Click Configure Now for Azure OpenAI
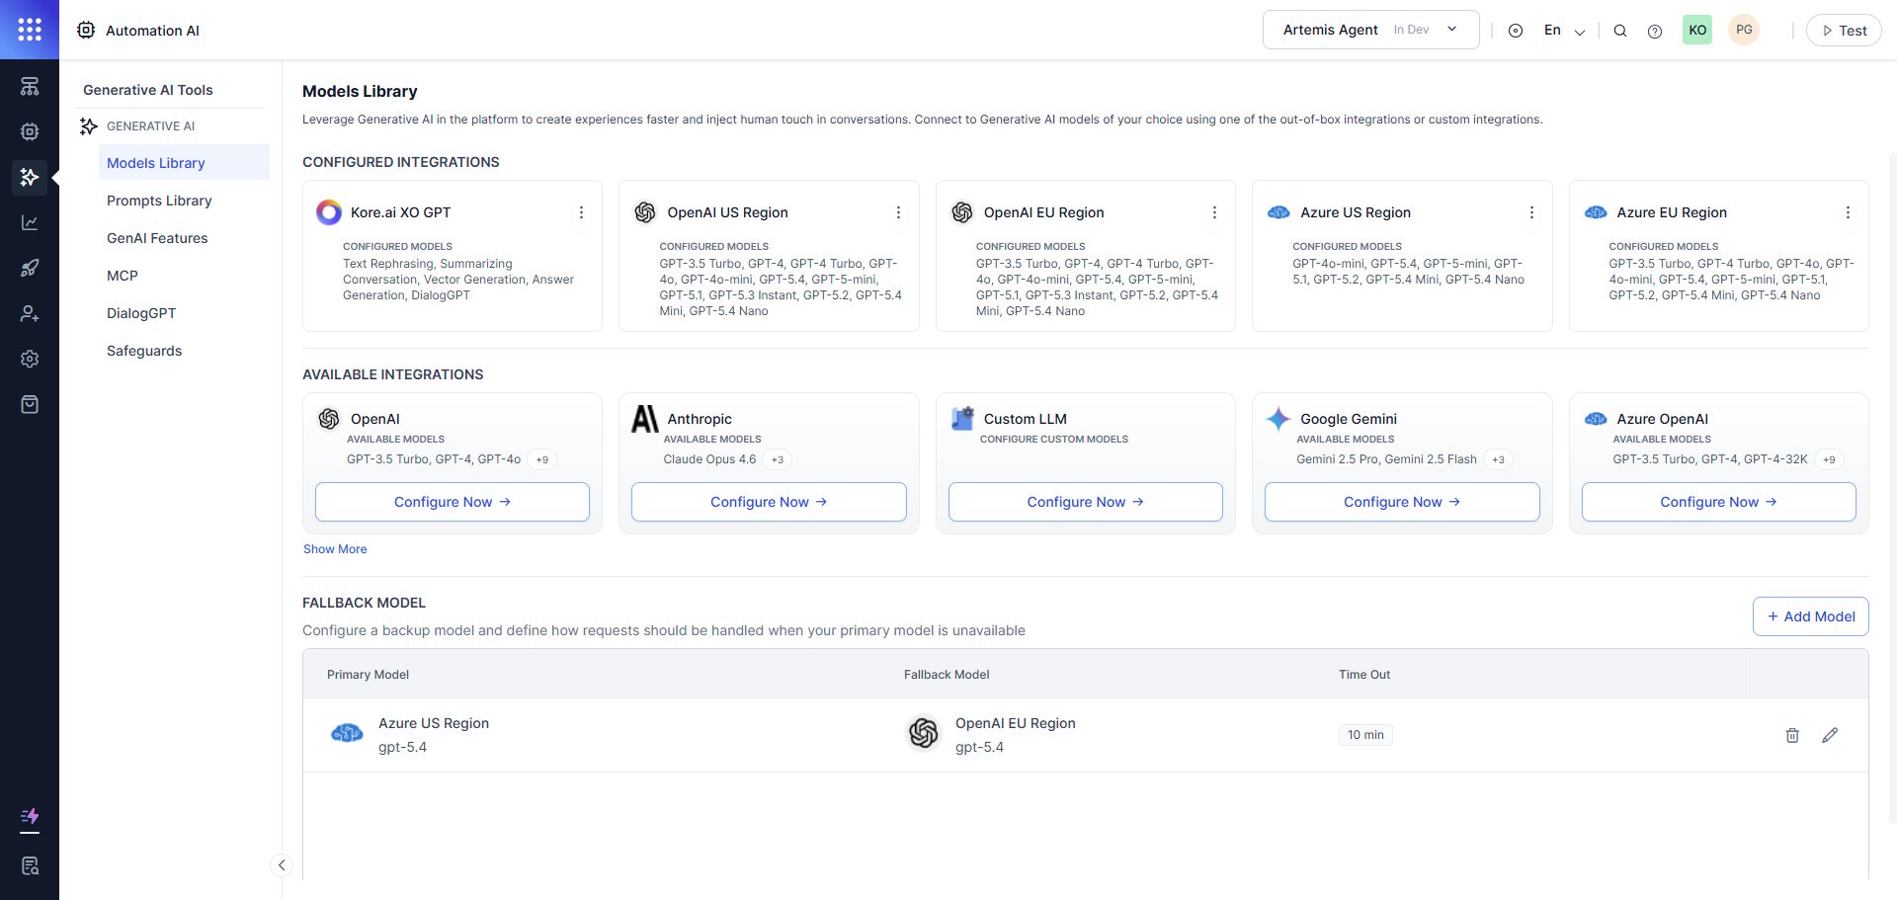 tap(1719, 502)
